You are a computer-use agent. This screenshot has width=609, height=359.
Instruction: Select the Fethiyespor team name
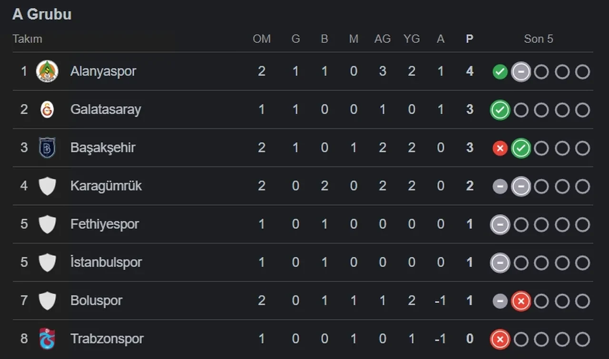pyautogui.click(x=105, y=224)
